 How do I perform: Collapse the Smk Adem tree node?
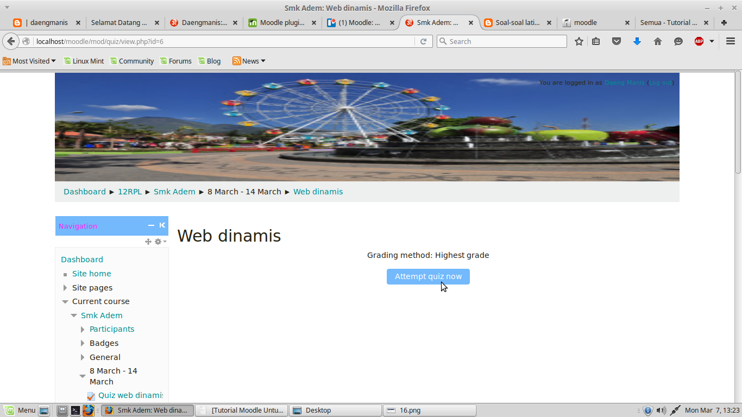(74, 315)
